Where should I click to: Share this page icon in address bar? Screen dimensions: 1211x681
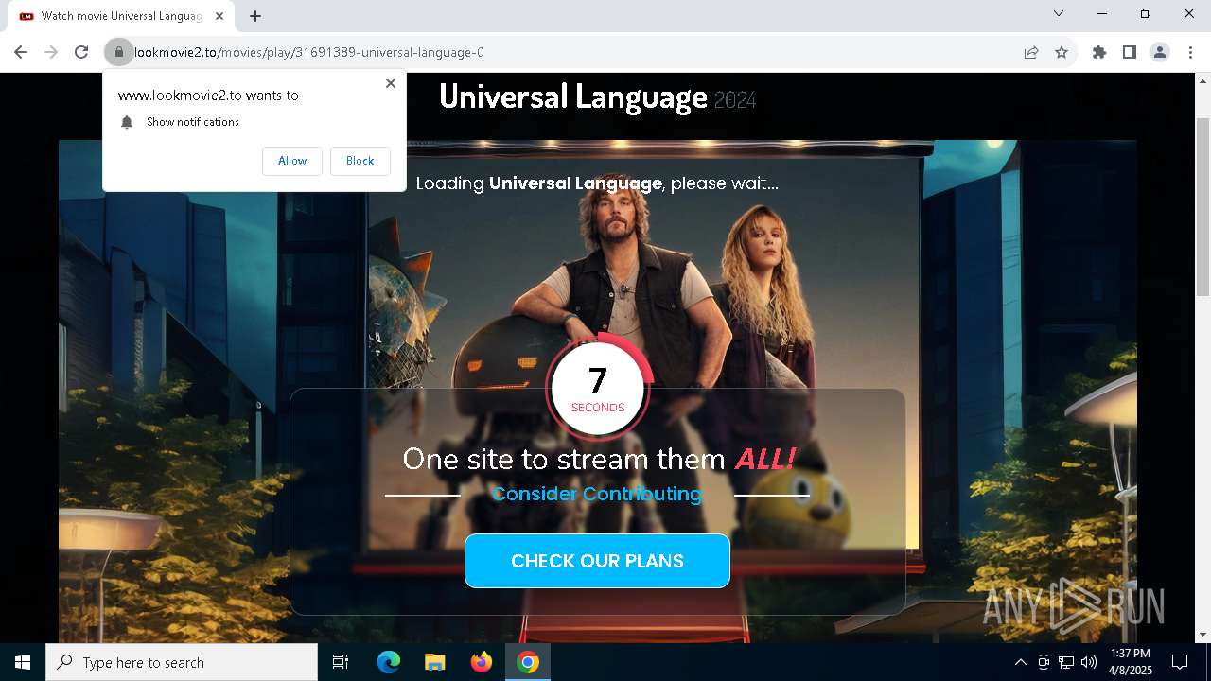(1031, 52)
